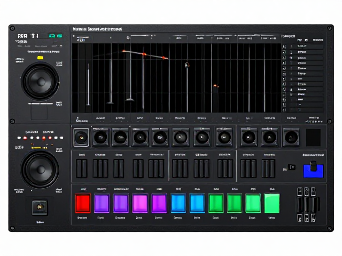Click the second knob in the knob row
The width and height of the screenshot is (342, 256).
pos(100,138)
